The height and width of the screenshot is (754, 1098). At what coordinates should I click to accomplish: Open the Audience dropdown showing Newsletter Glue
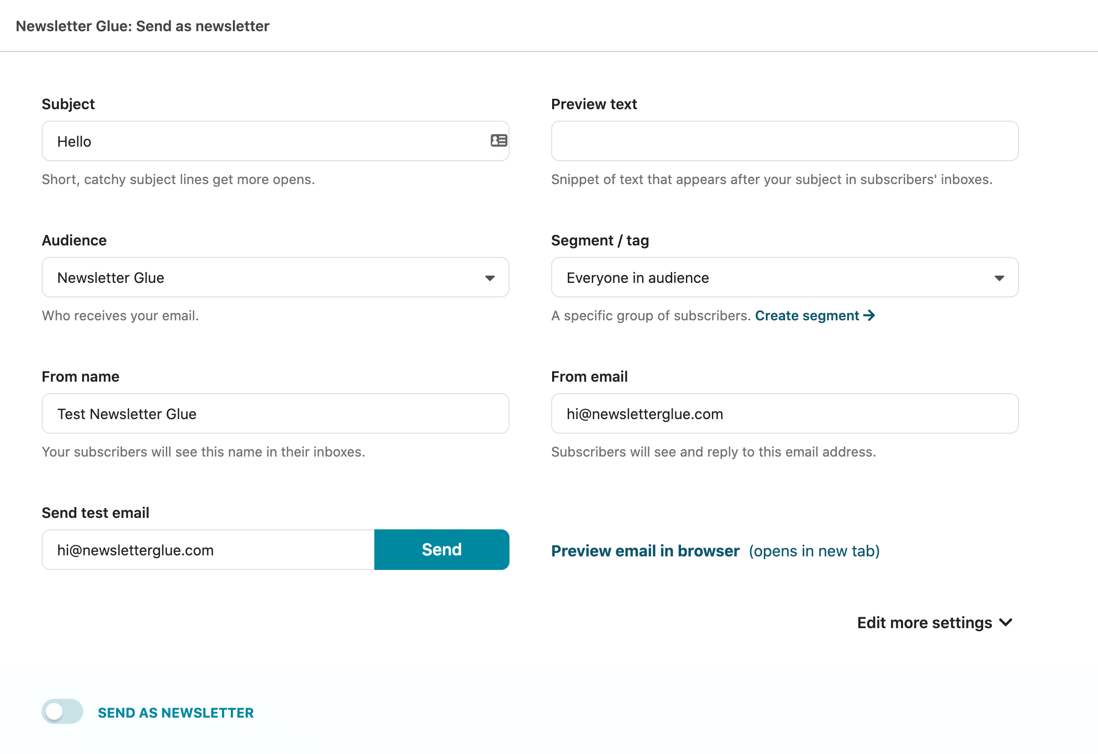pos(276,277)
